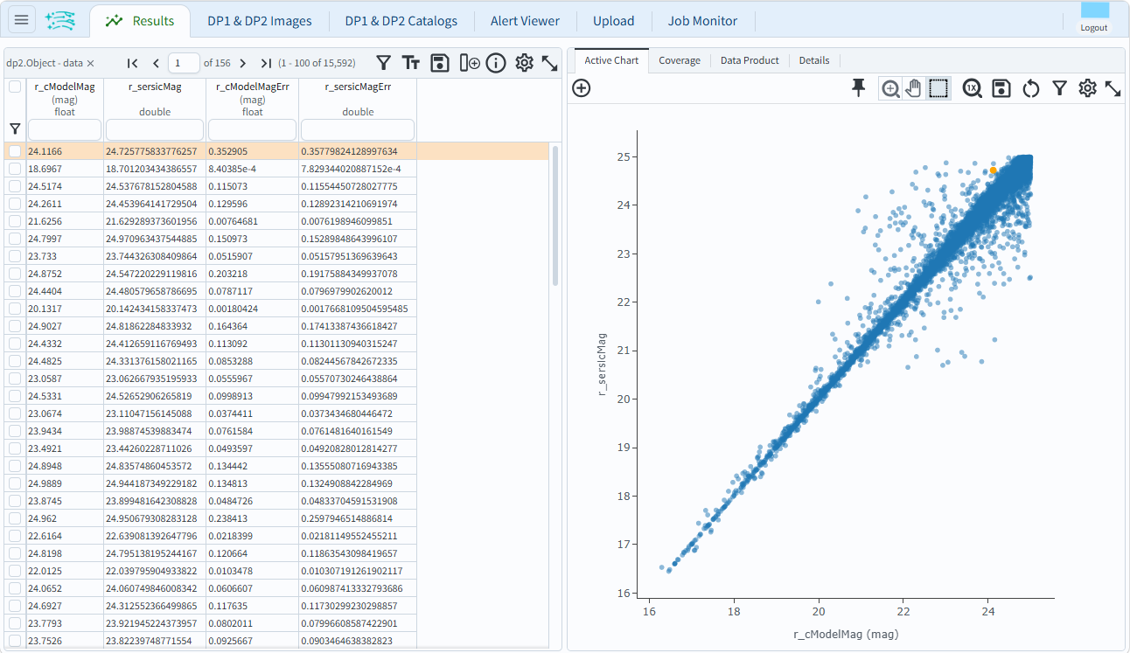
Task: Sort by r_cModelMagErr column header
Action: click(252, 87)
